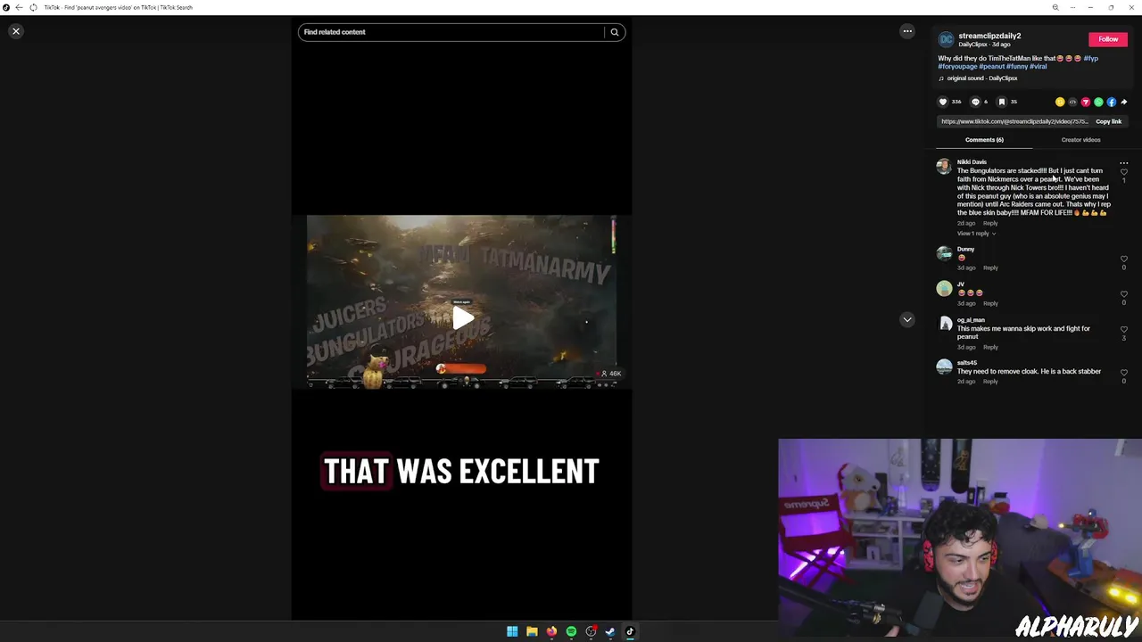This screenshot has height=642, width=1142.
Task: Open the #funny hashtag link
Action: (1017, 67)
